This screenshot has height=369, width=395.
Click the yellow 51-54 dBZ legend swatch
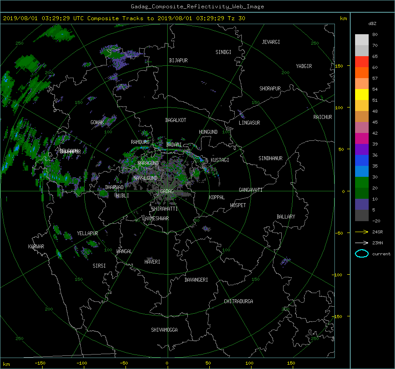(362, 94)
